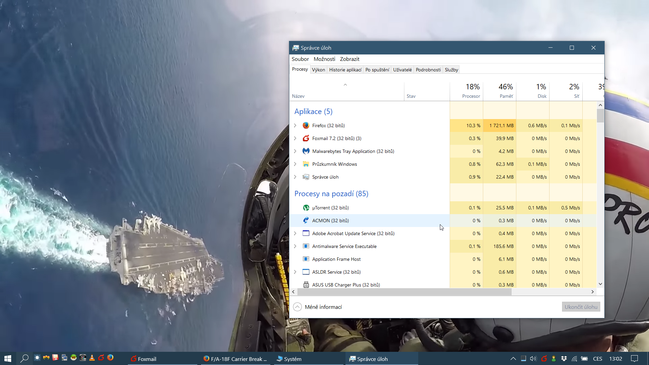649x365 pixels.
Task: Switch to the Foxmail taskbar window
Action: coord(162,359)
